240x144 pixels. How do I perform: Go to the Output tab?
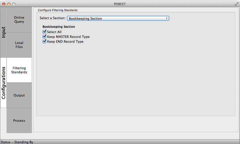(19, 95)
